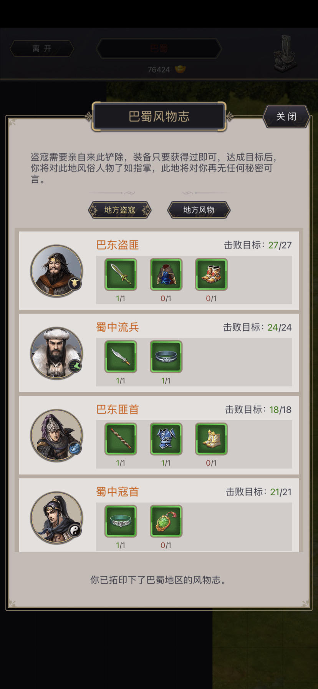Select the wooden staff under 巴东匪首

[x=121, y=439]
